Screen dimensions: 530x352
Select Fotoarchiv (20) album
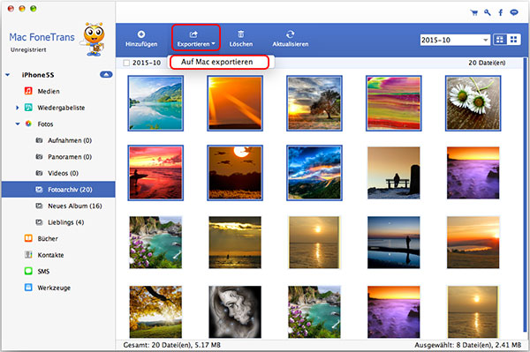(58, 190)
